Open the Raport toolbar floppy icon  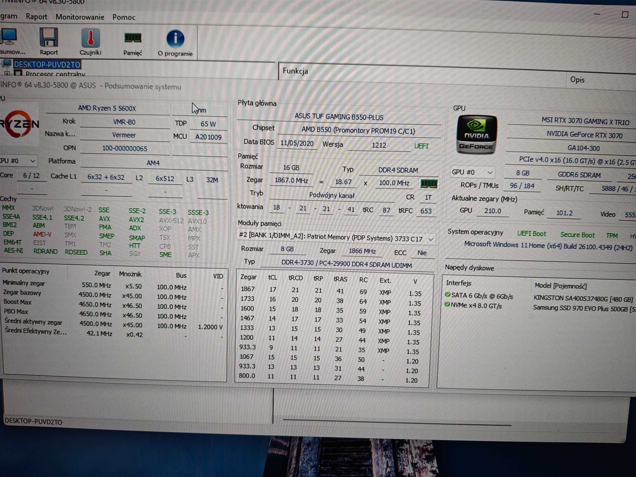coord(49,37)
